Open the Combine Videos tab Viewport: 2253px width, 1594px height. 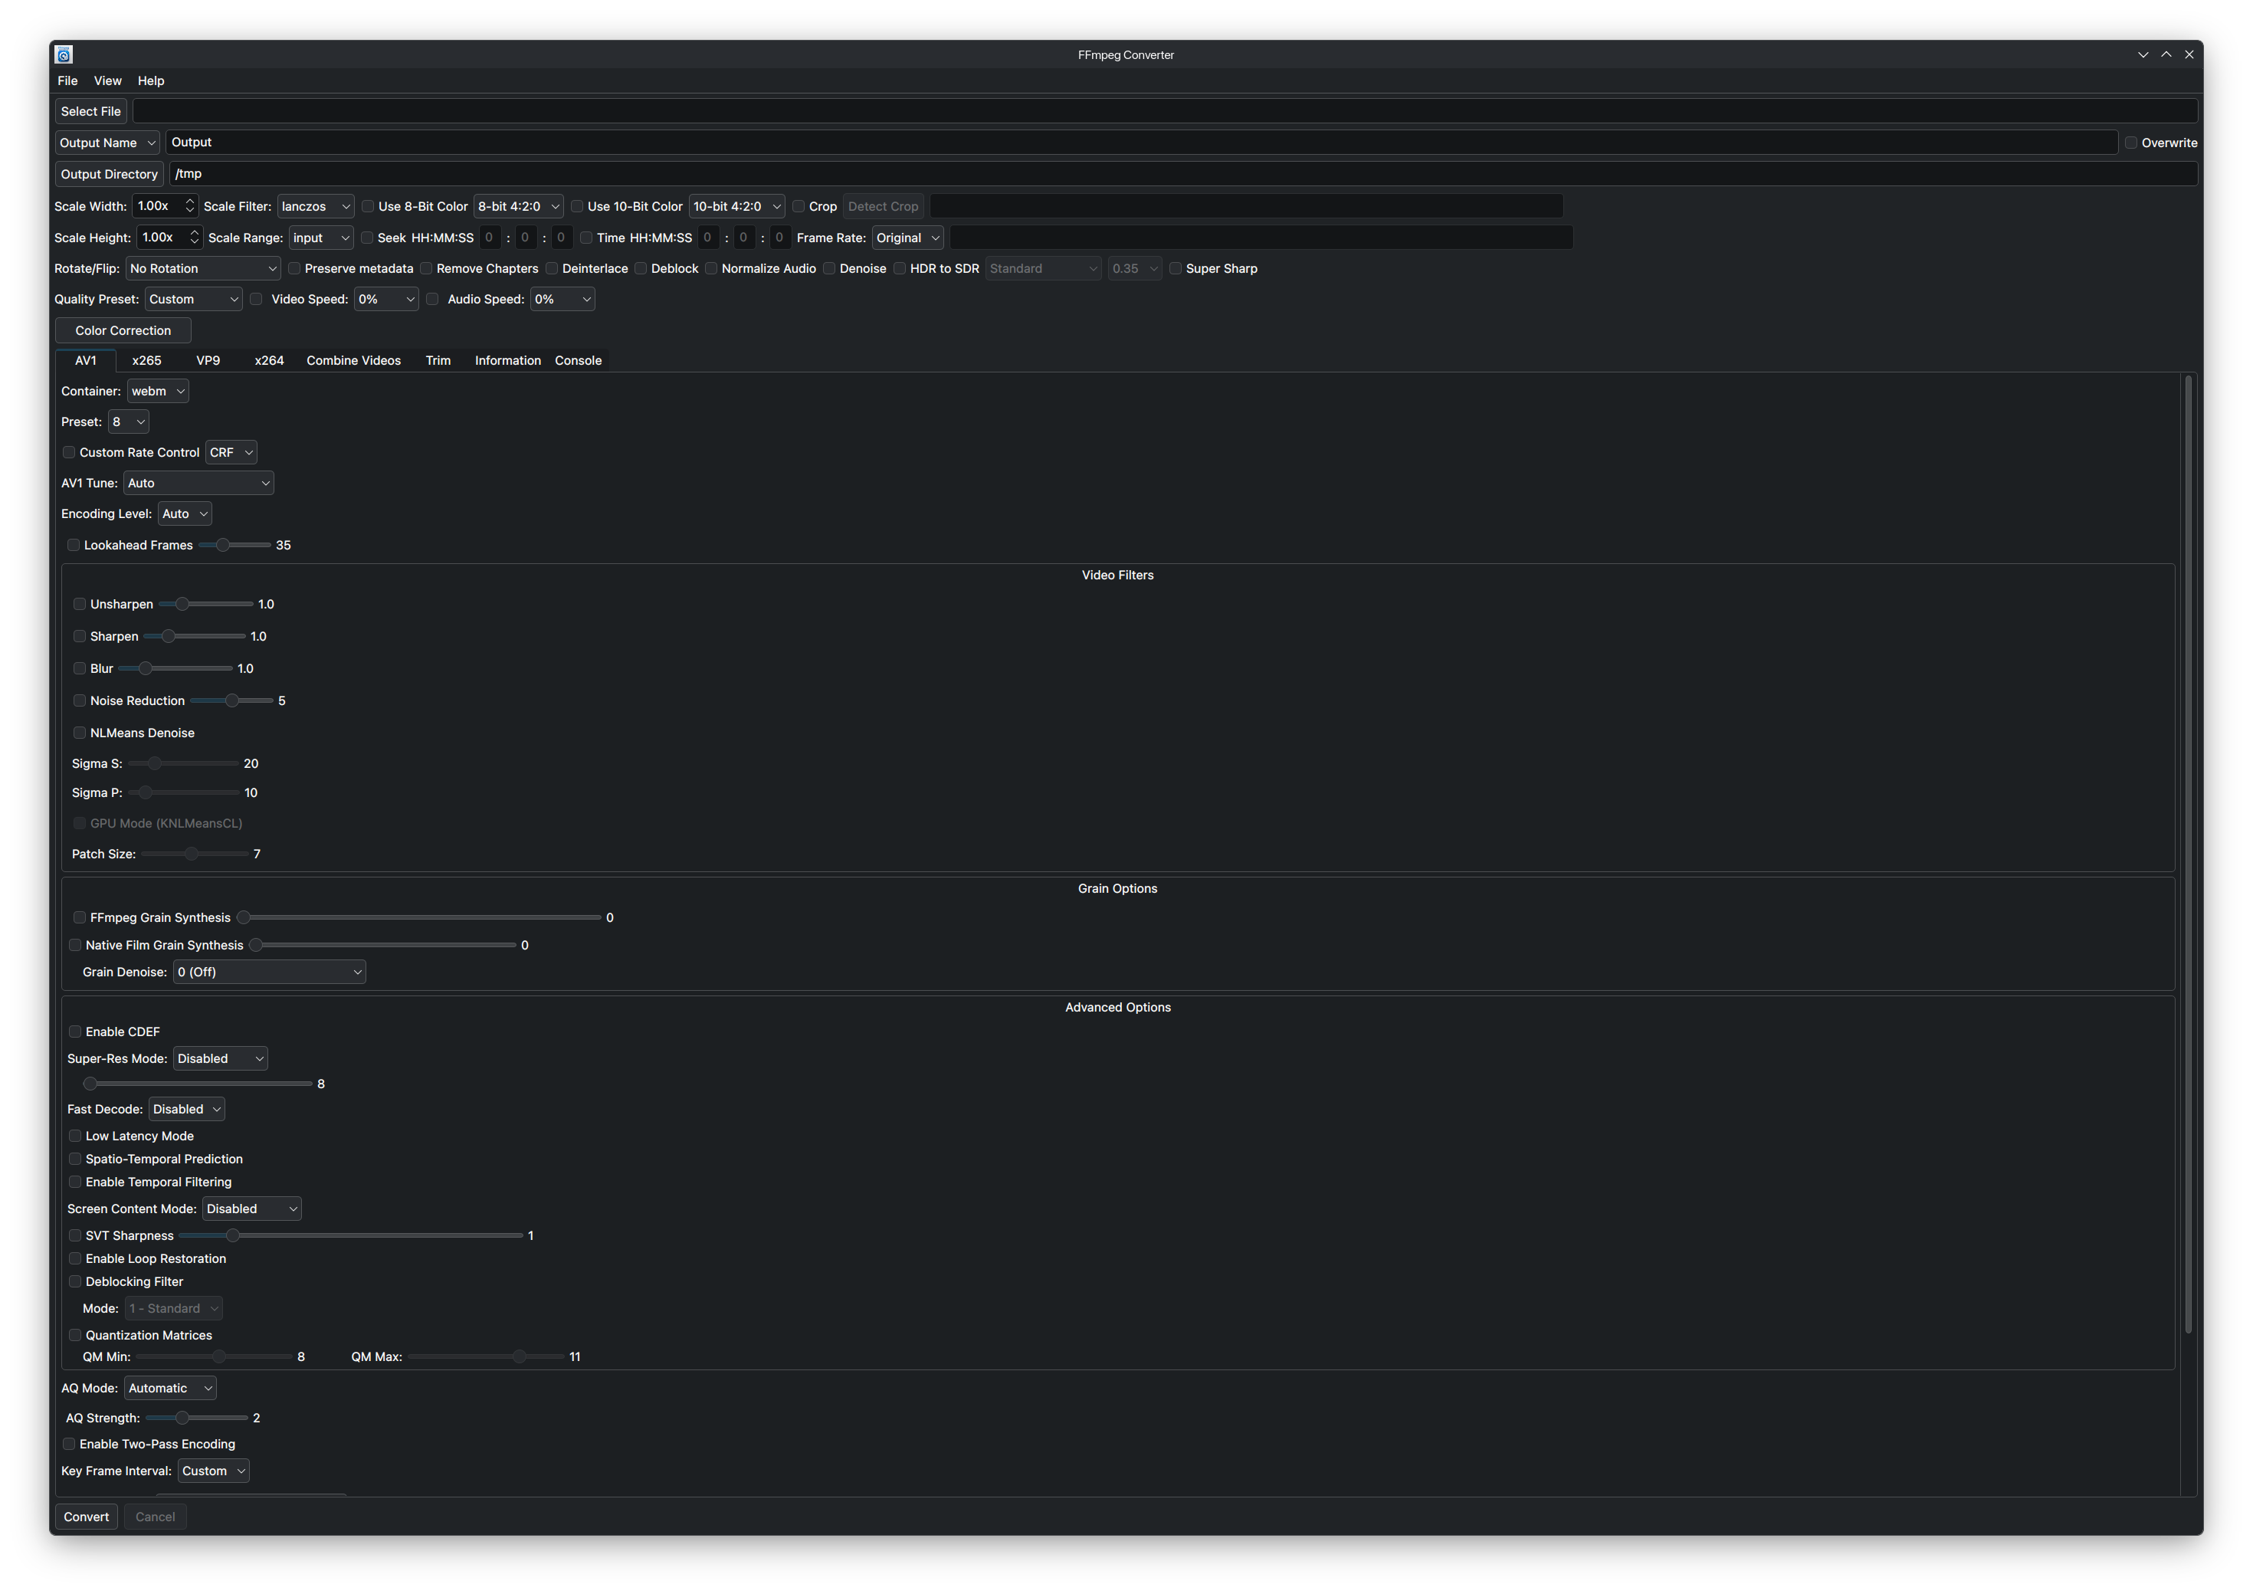point(354,360)
